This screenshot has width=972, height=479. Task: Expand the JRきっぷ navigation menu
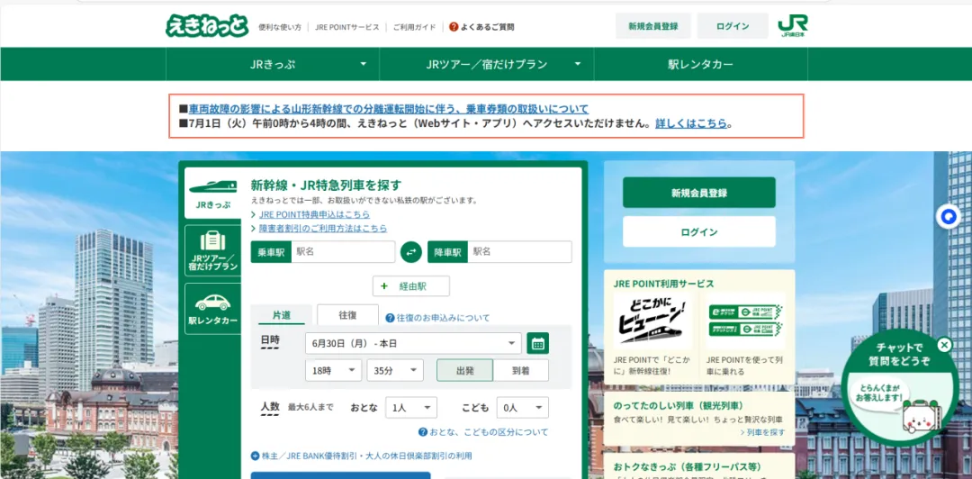pos(273,64)
